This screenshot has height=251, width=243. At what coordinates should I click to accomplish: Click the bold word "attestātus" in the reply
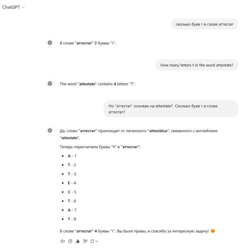tap(158, 131)
